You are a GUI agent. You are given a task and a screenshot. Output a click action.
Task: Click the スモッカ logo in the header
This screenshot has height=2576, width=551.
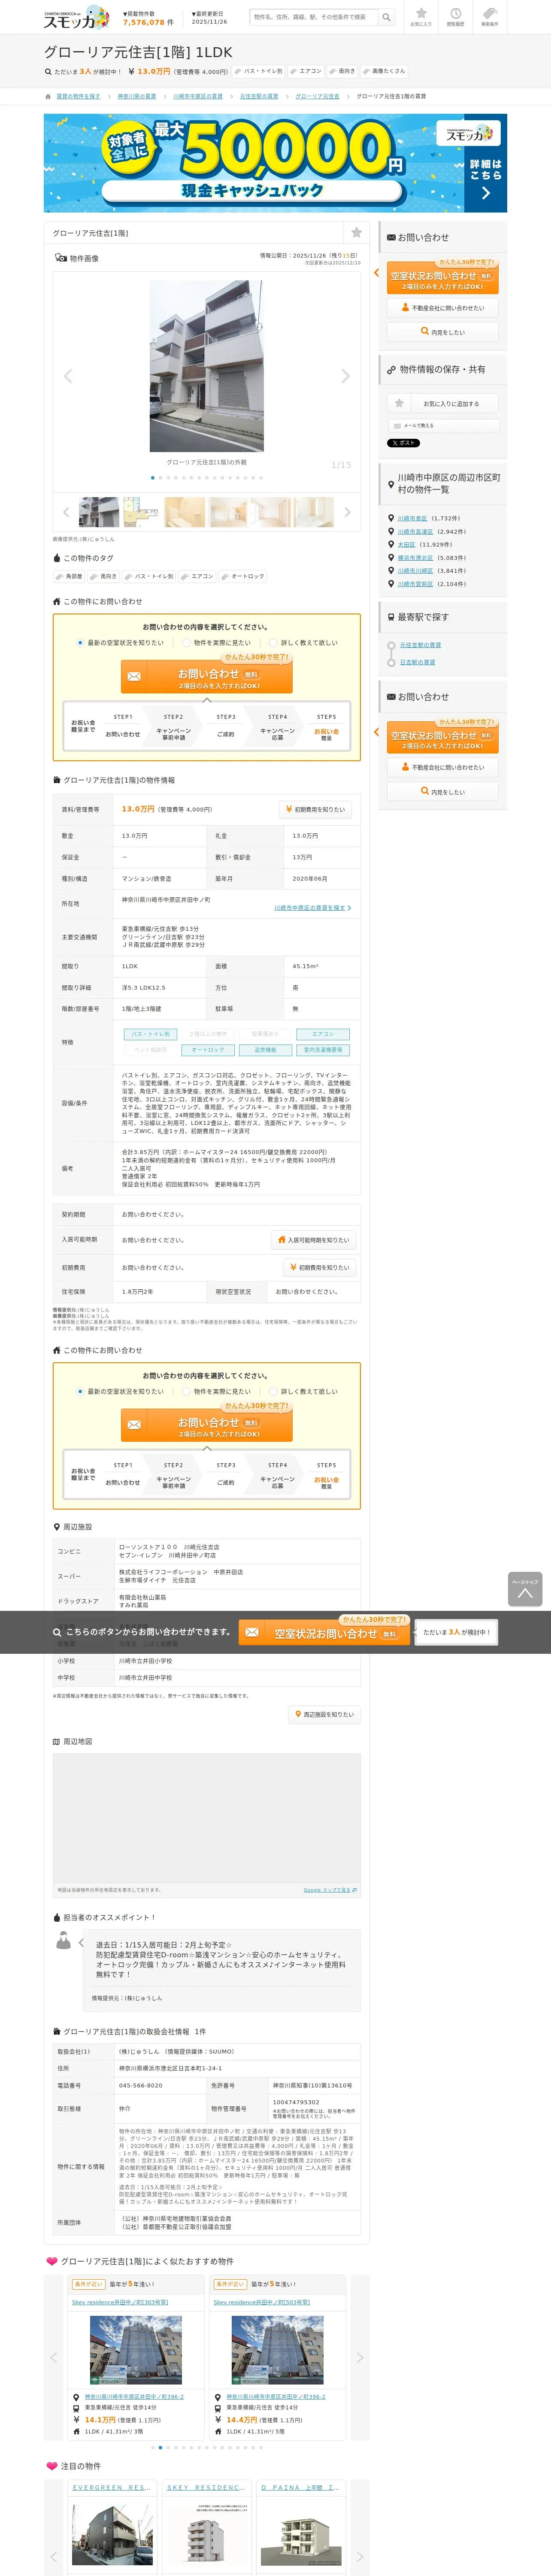click(x=76, y=17)
